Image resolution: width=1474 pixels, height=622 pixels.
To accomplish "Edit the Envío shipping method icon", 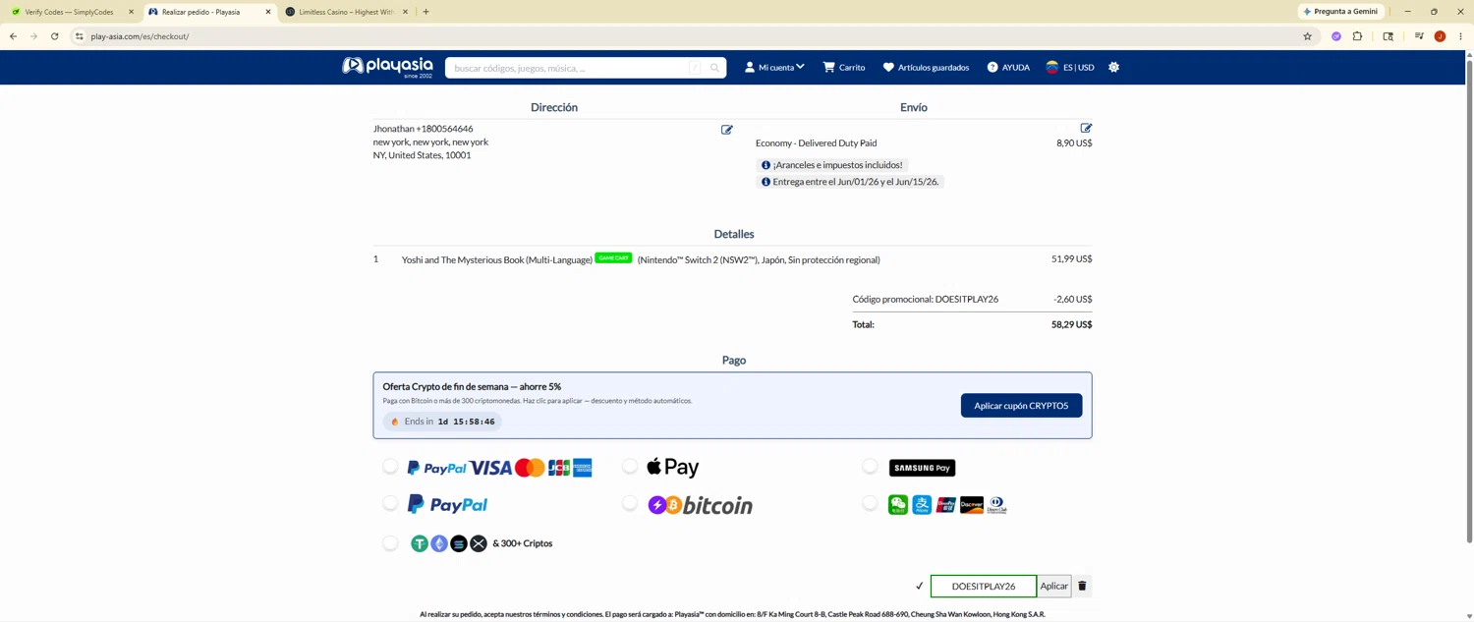I will point(1086,128).
